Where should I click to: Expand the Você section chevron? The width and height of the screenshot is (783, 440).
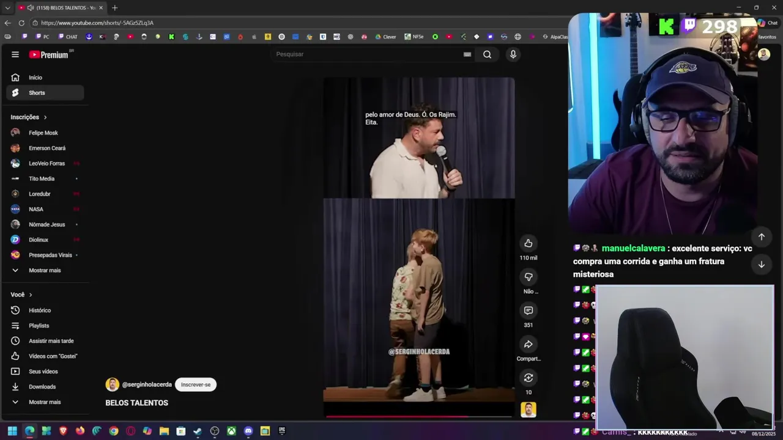(31, 295)
